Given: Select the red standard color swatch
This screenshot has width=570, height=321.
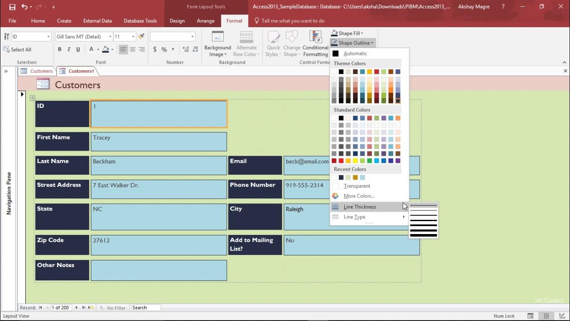Looking at the screenshot, I should [x=341, y=161].
